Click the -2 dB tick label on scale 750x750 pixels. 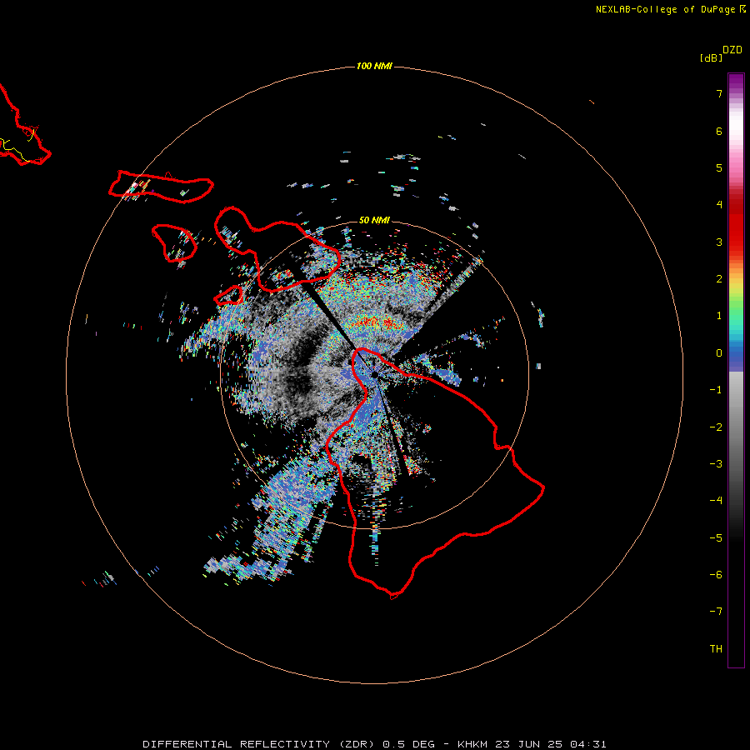(x=716, y=427)
